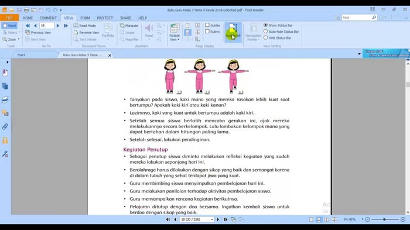Activate the Marquee zoom tool
The height and width of the screenshot is (230, 410).
click(x=129, y=26)
